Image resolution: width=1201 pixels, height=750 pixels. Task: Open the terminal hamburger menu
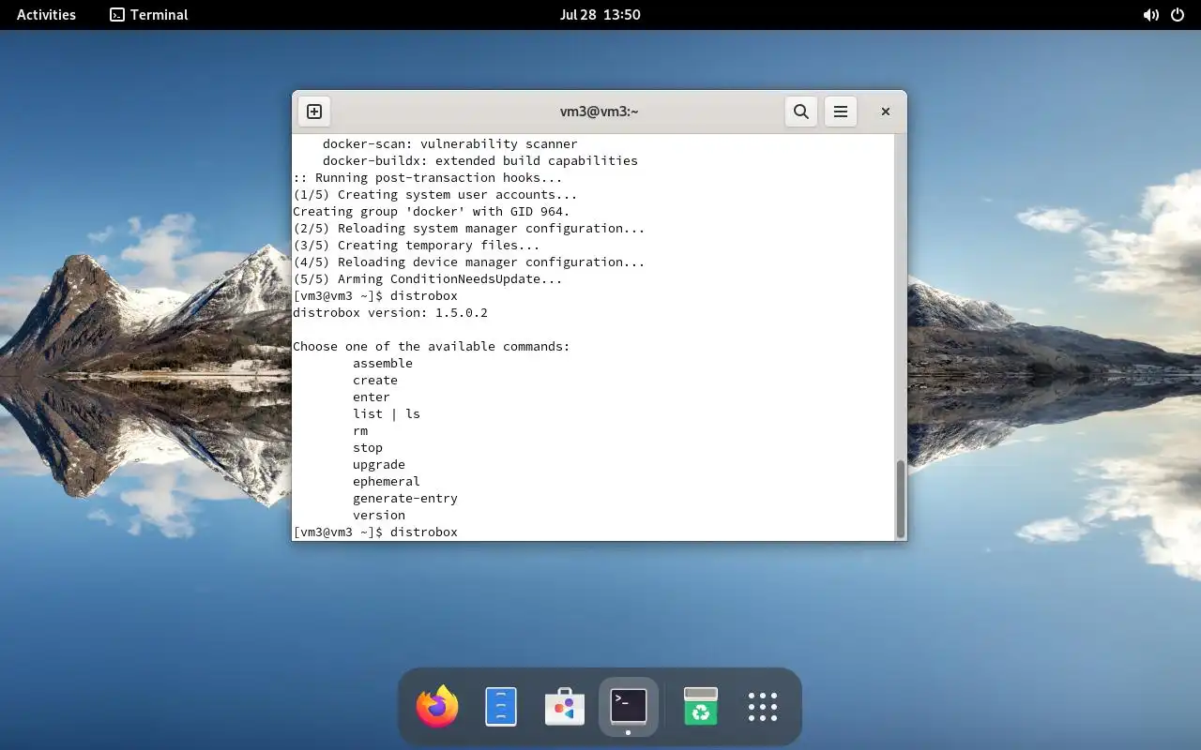pyautogui.click(x=841, y=112)
